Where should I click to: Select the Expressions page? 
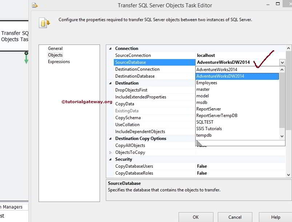(59, 62)
